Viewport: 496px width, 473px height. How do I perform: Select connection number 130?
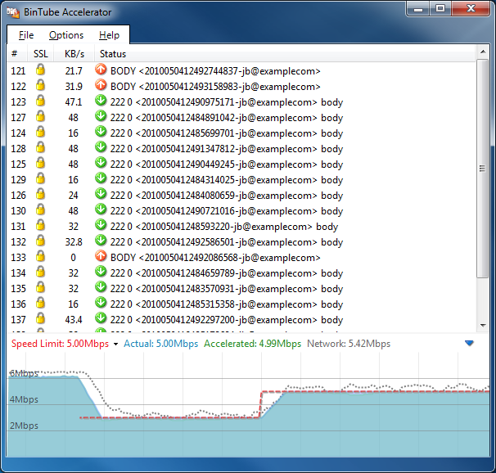pos(18,211)
